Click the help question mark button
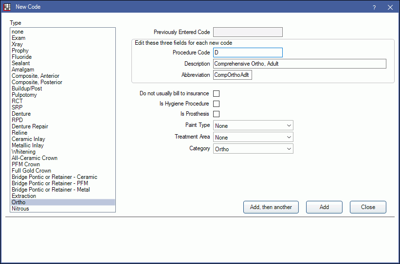Screen dimensions: 400x264 [374, 7]
